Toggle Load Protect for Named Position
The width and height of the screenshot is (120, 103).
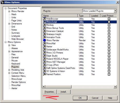click(109, 74)
